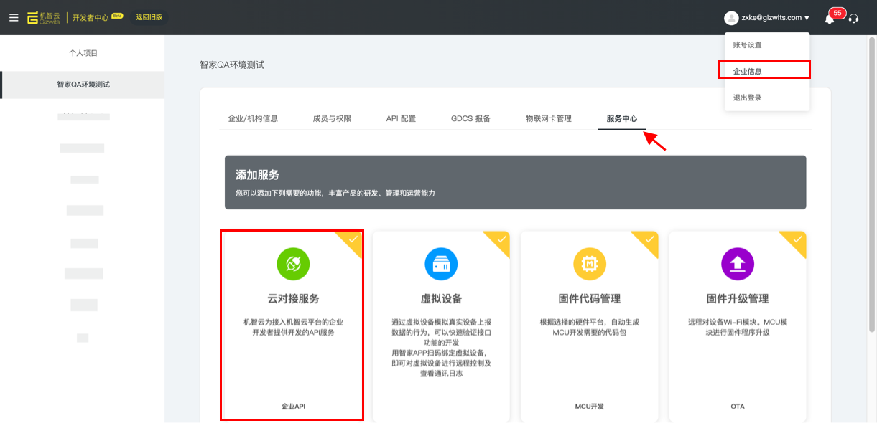Viewport: 877px width, 423px height.
Task: Click the Gizwits logo
Action: click(43, 17)
